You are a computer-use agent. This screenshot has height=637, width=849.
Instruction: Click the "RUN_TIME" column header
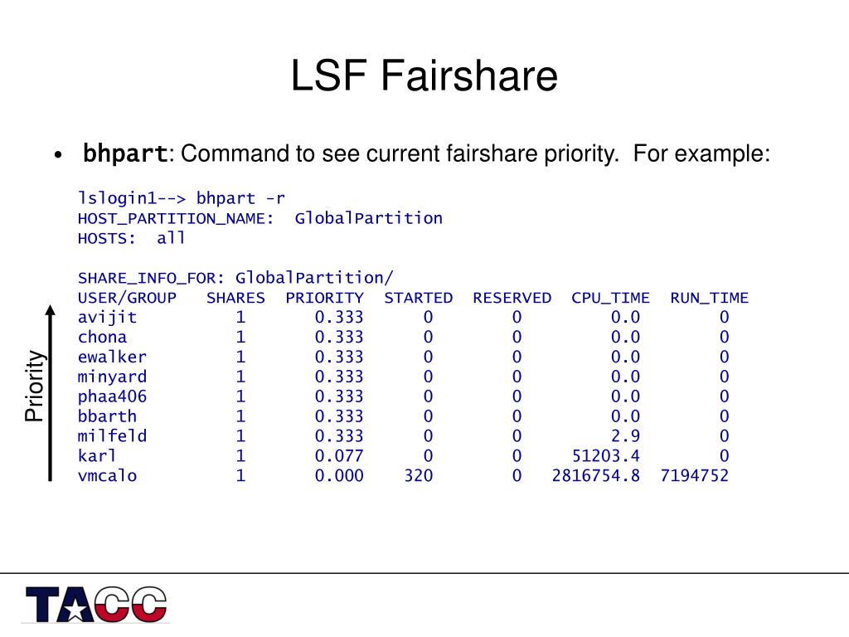(x=710, y=298)
